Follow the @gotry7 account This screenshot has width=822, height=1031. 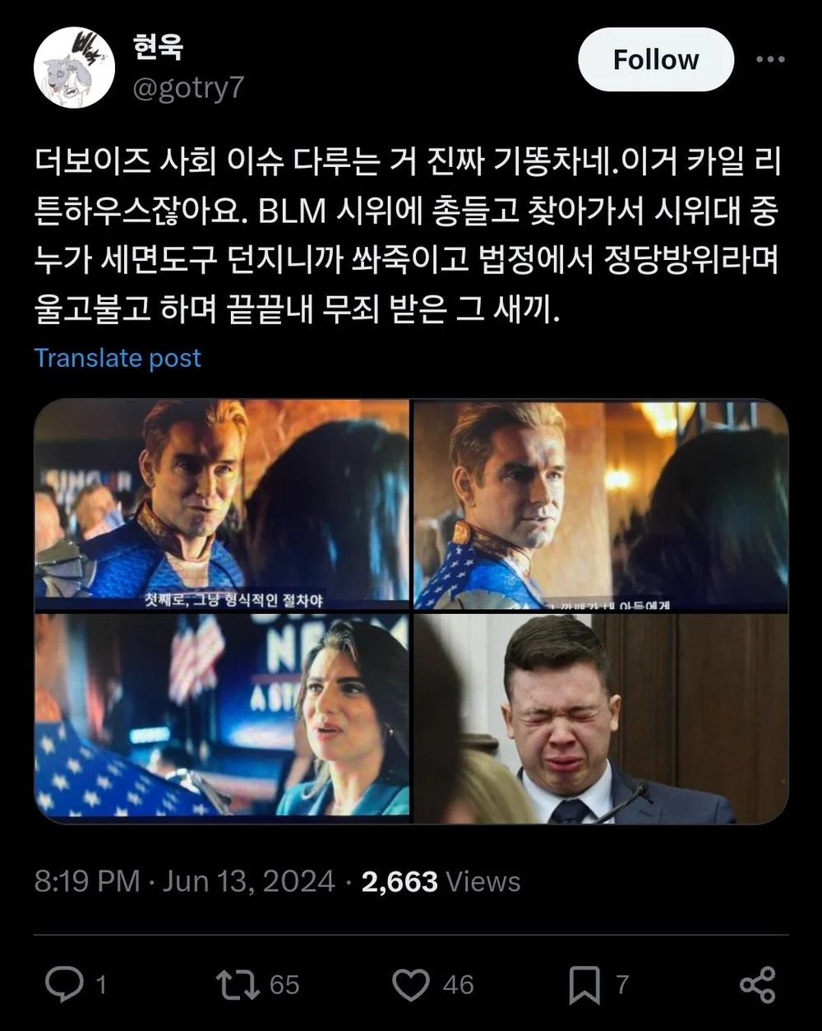[656, 59]
